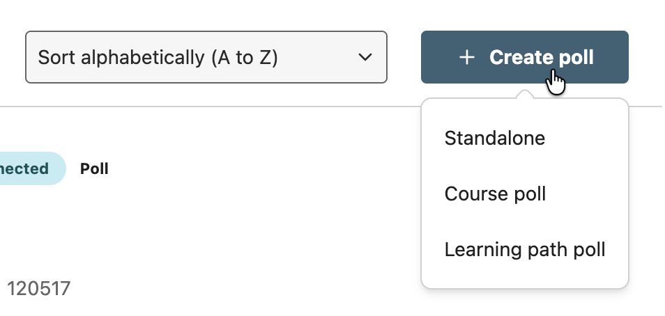Click the popover pointer arrow below Create poll
This screenshot has height=316, width=665.
pos(524,95)
